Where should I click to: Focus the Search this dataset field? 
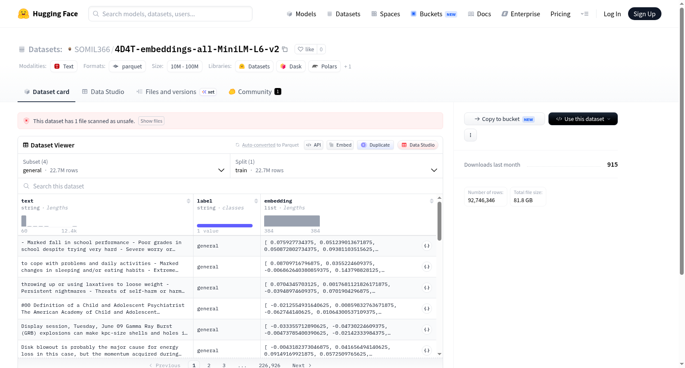[x=230, y=186]
